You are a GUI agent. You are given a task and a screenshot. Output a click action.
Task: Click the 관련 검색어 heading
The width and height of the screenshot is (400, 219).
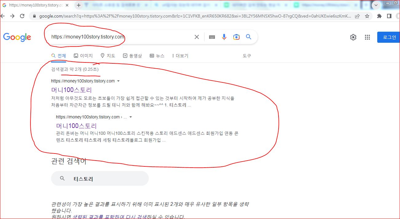click(69, 161)
